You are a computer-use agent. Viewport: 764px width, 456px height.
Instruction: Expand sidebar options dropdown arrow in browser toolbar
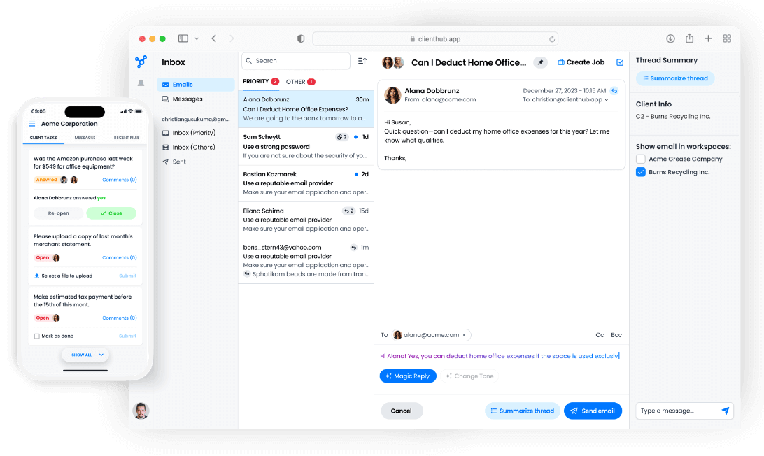pyautogui.click(x=197, y=38)
